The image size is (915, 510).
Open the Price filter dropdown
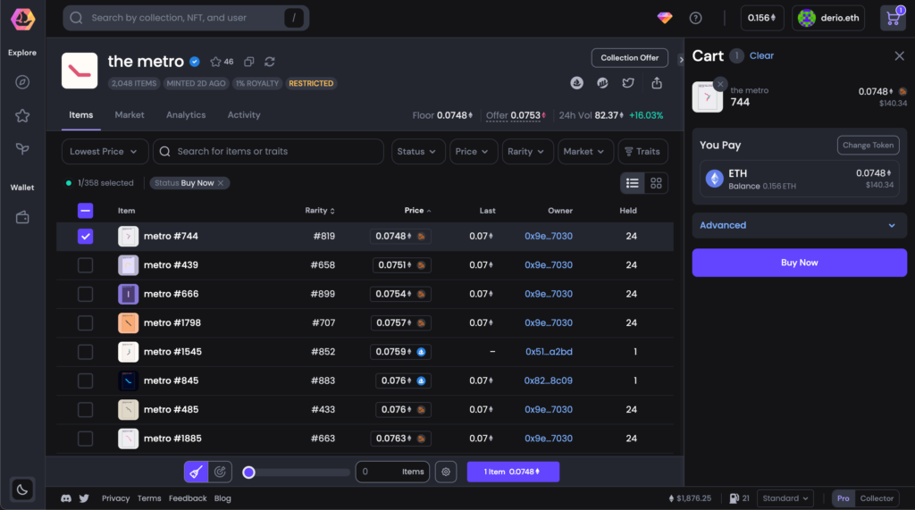(473, 152)
